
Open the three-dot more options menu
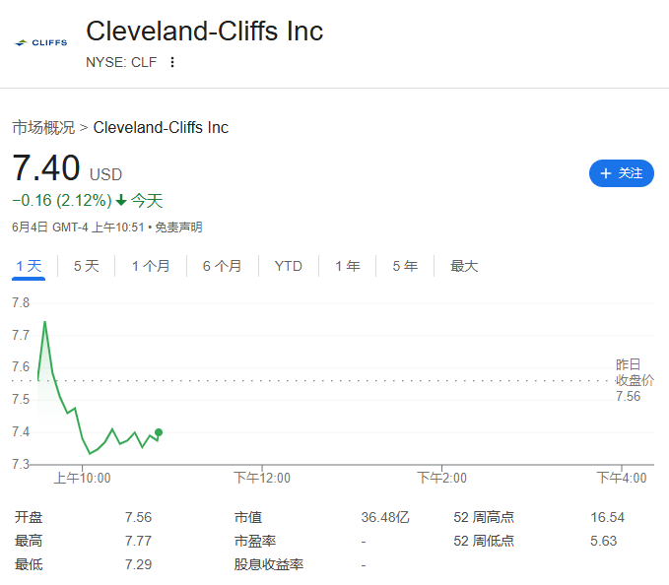[172, 62]
